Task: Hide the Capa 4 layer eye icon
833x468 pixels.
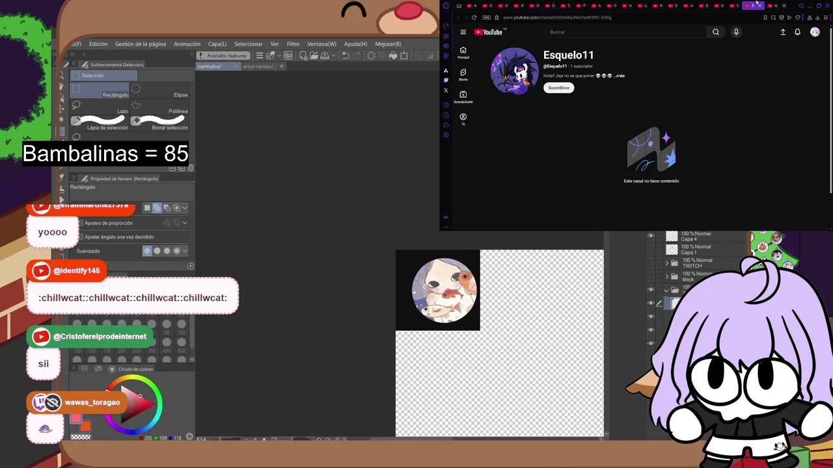Action: (x=651, y=236)
